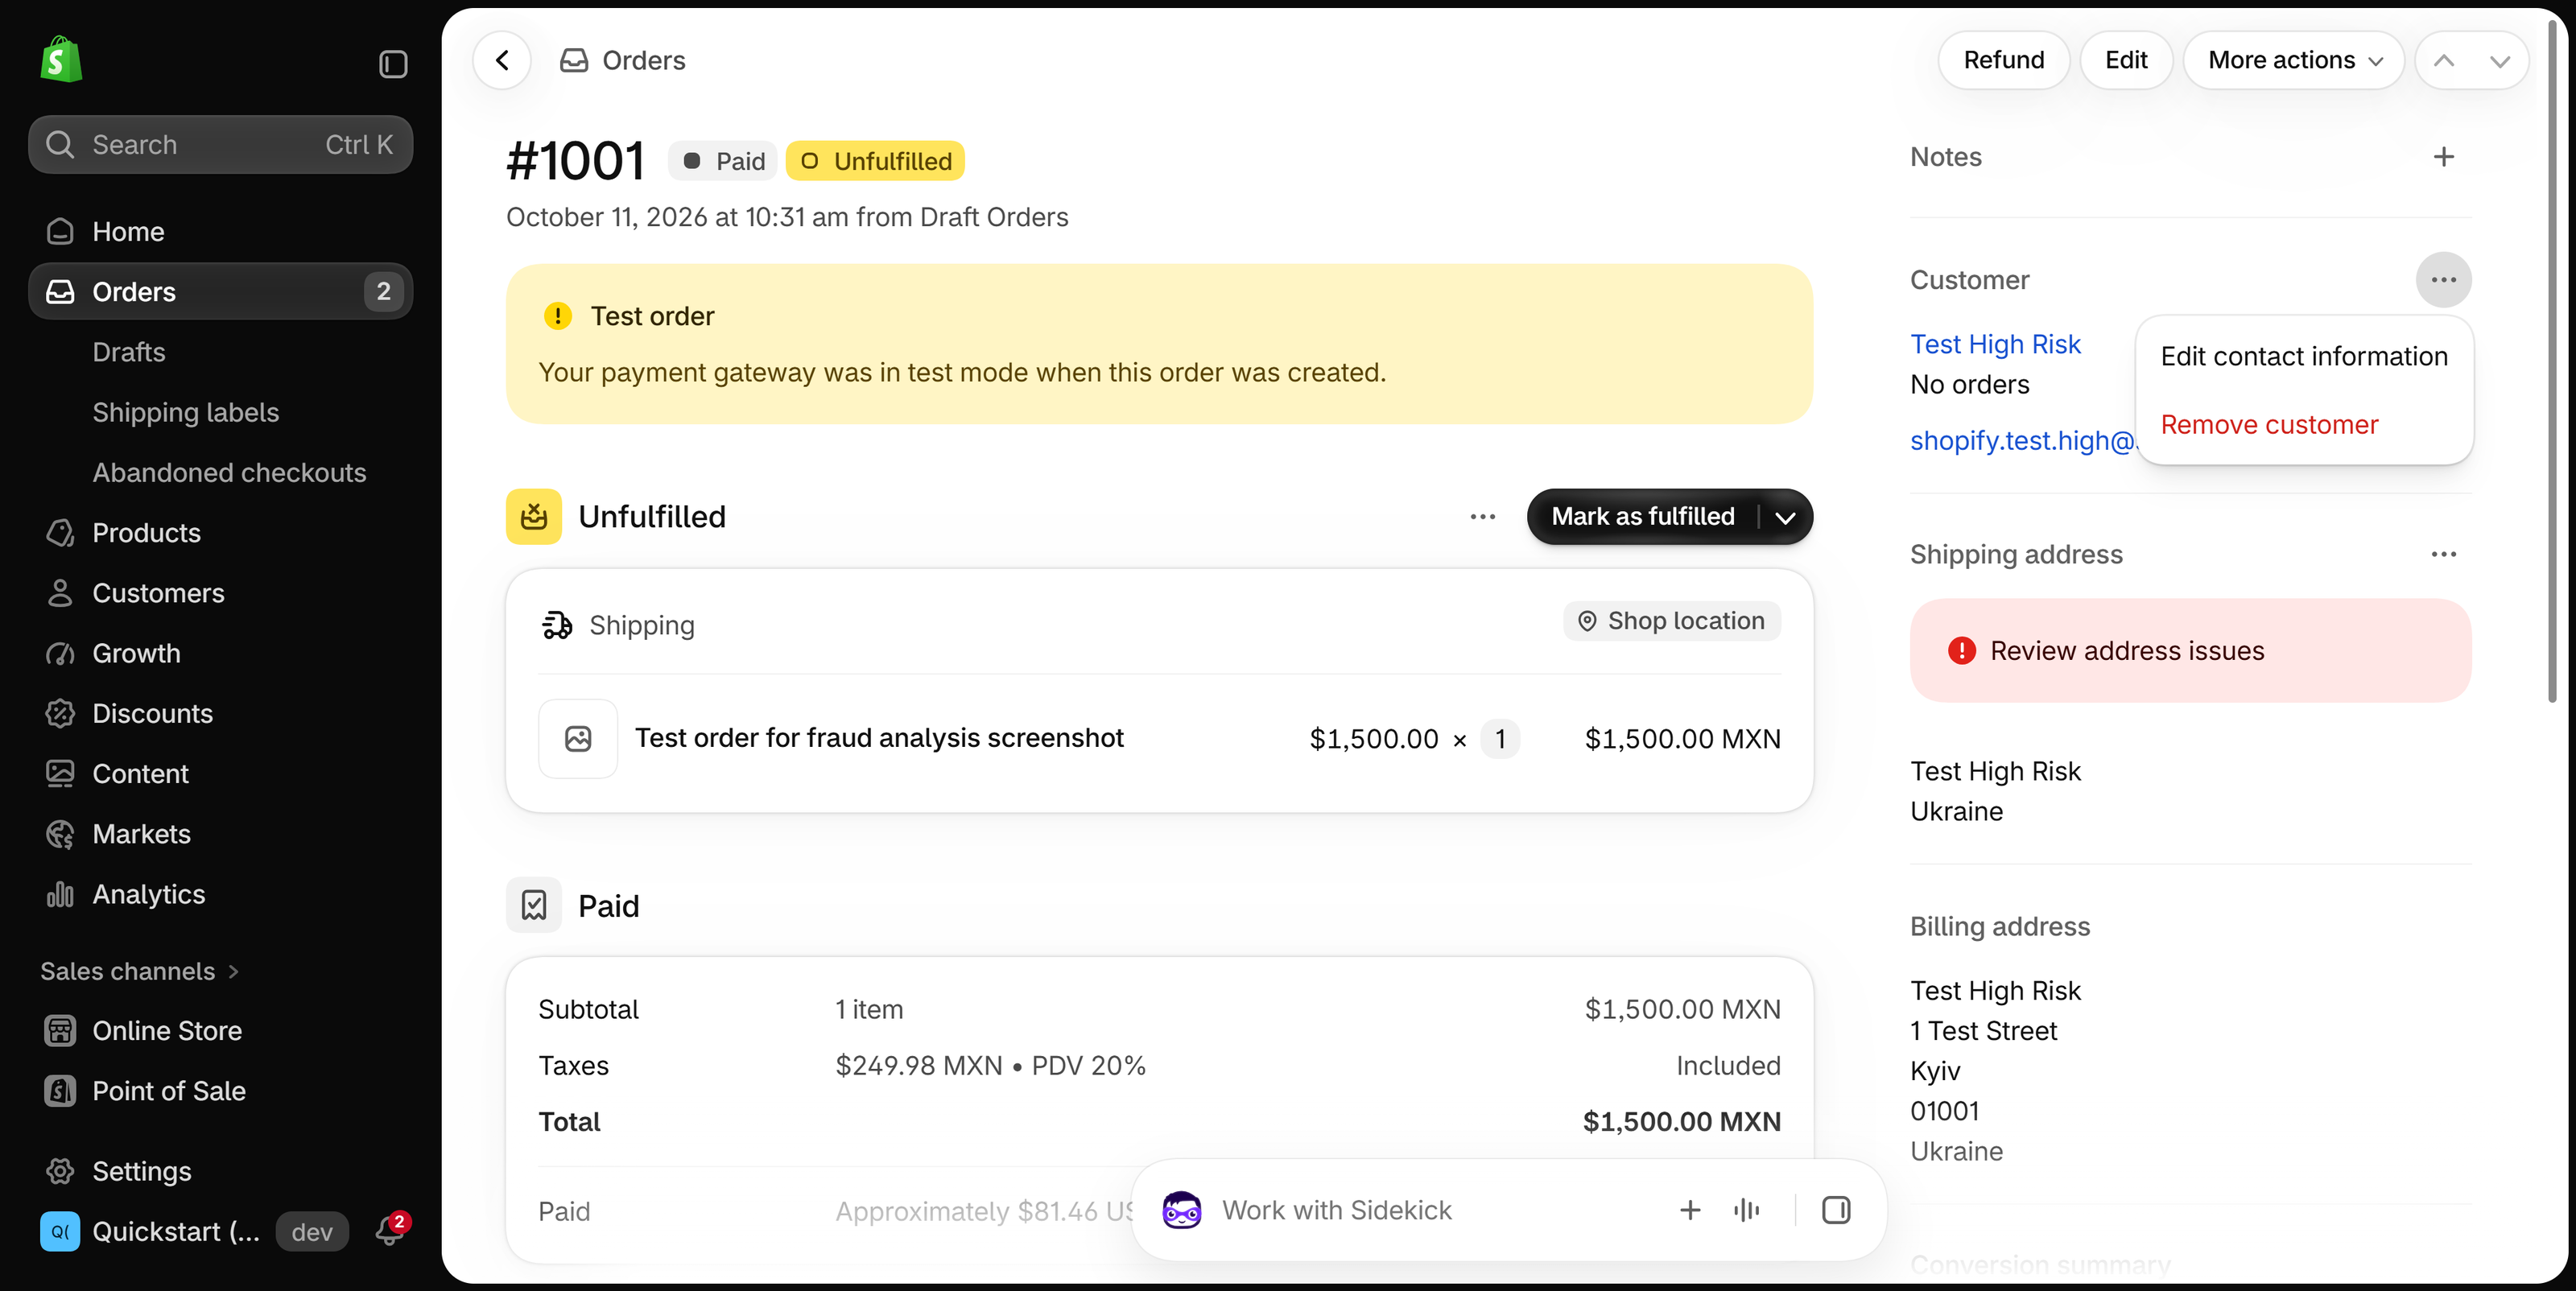Image resolution: width=2576 pixels, height=1291 pixels.
Task: Collapse the sidebar with the panel icon
Action: 393,64
